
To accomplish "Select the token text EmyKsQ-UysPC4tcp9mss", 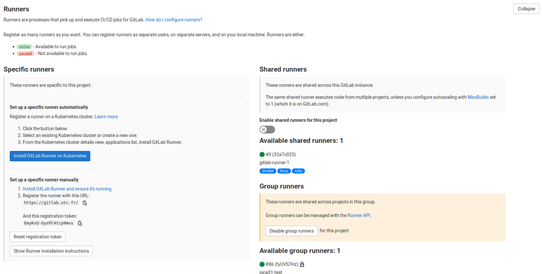I will point(48,223).
